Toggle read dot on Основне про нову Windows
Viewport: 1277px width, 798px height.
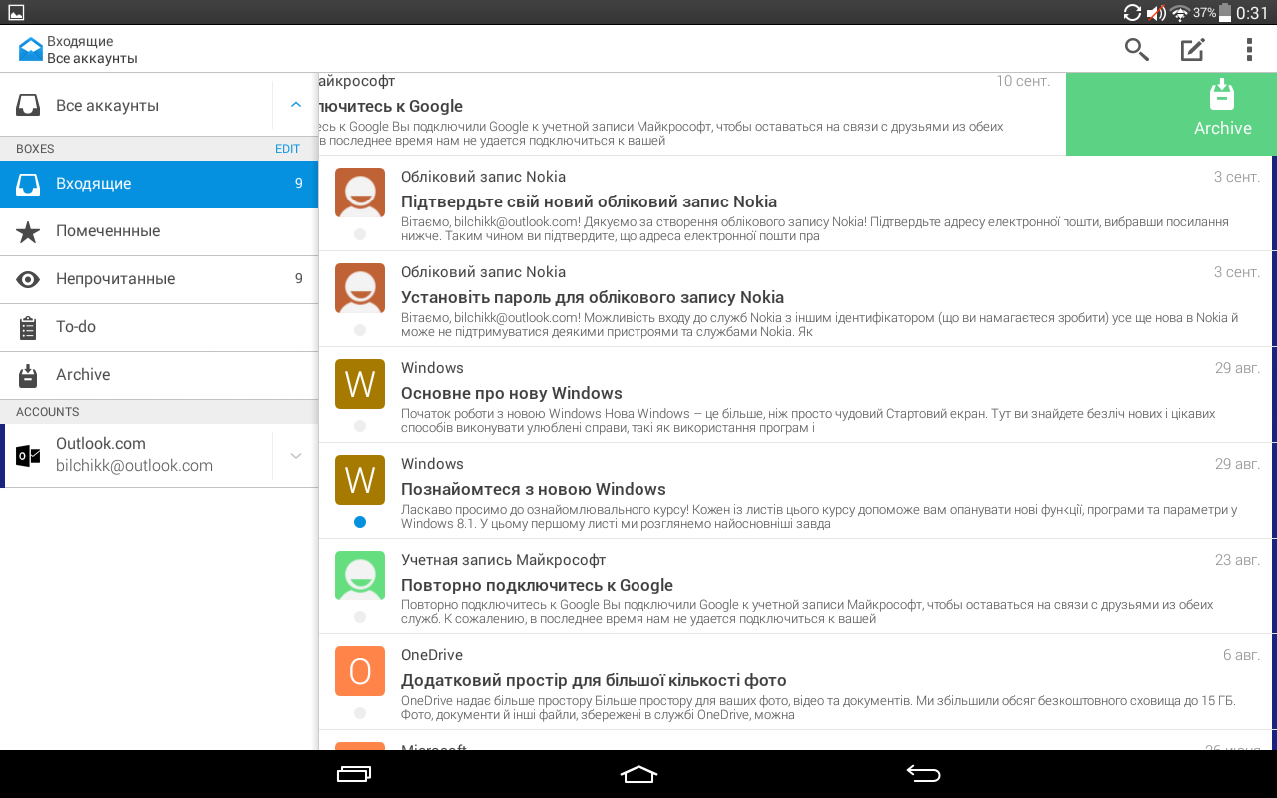360,426
